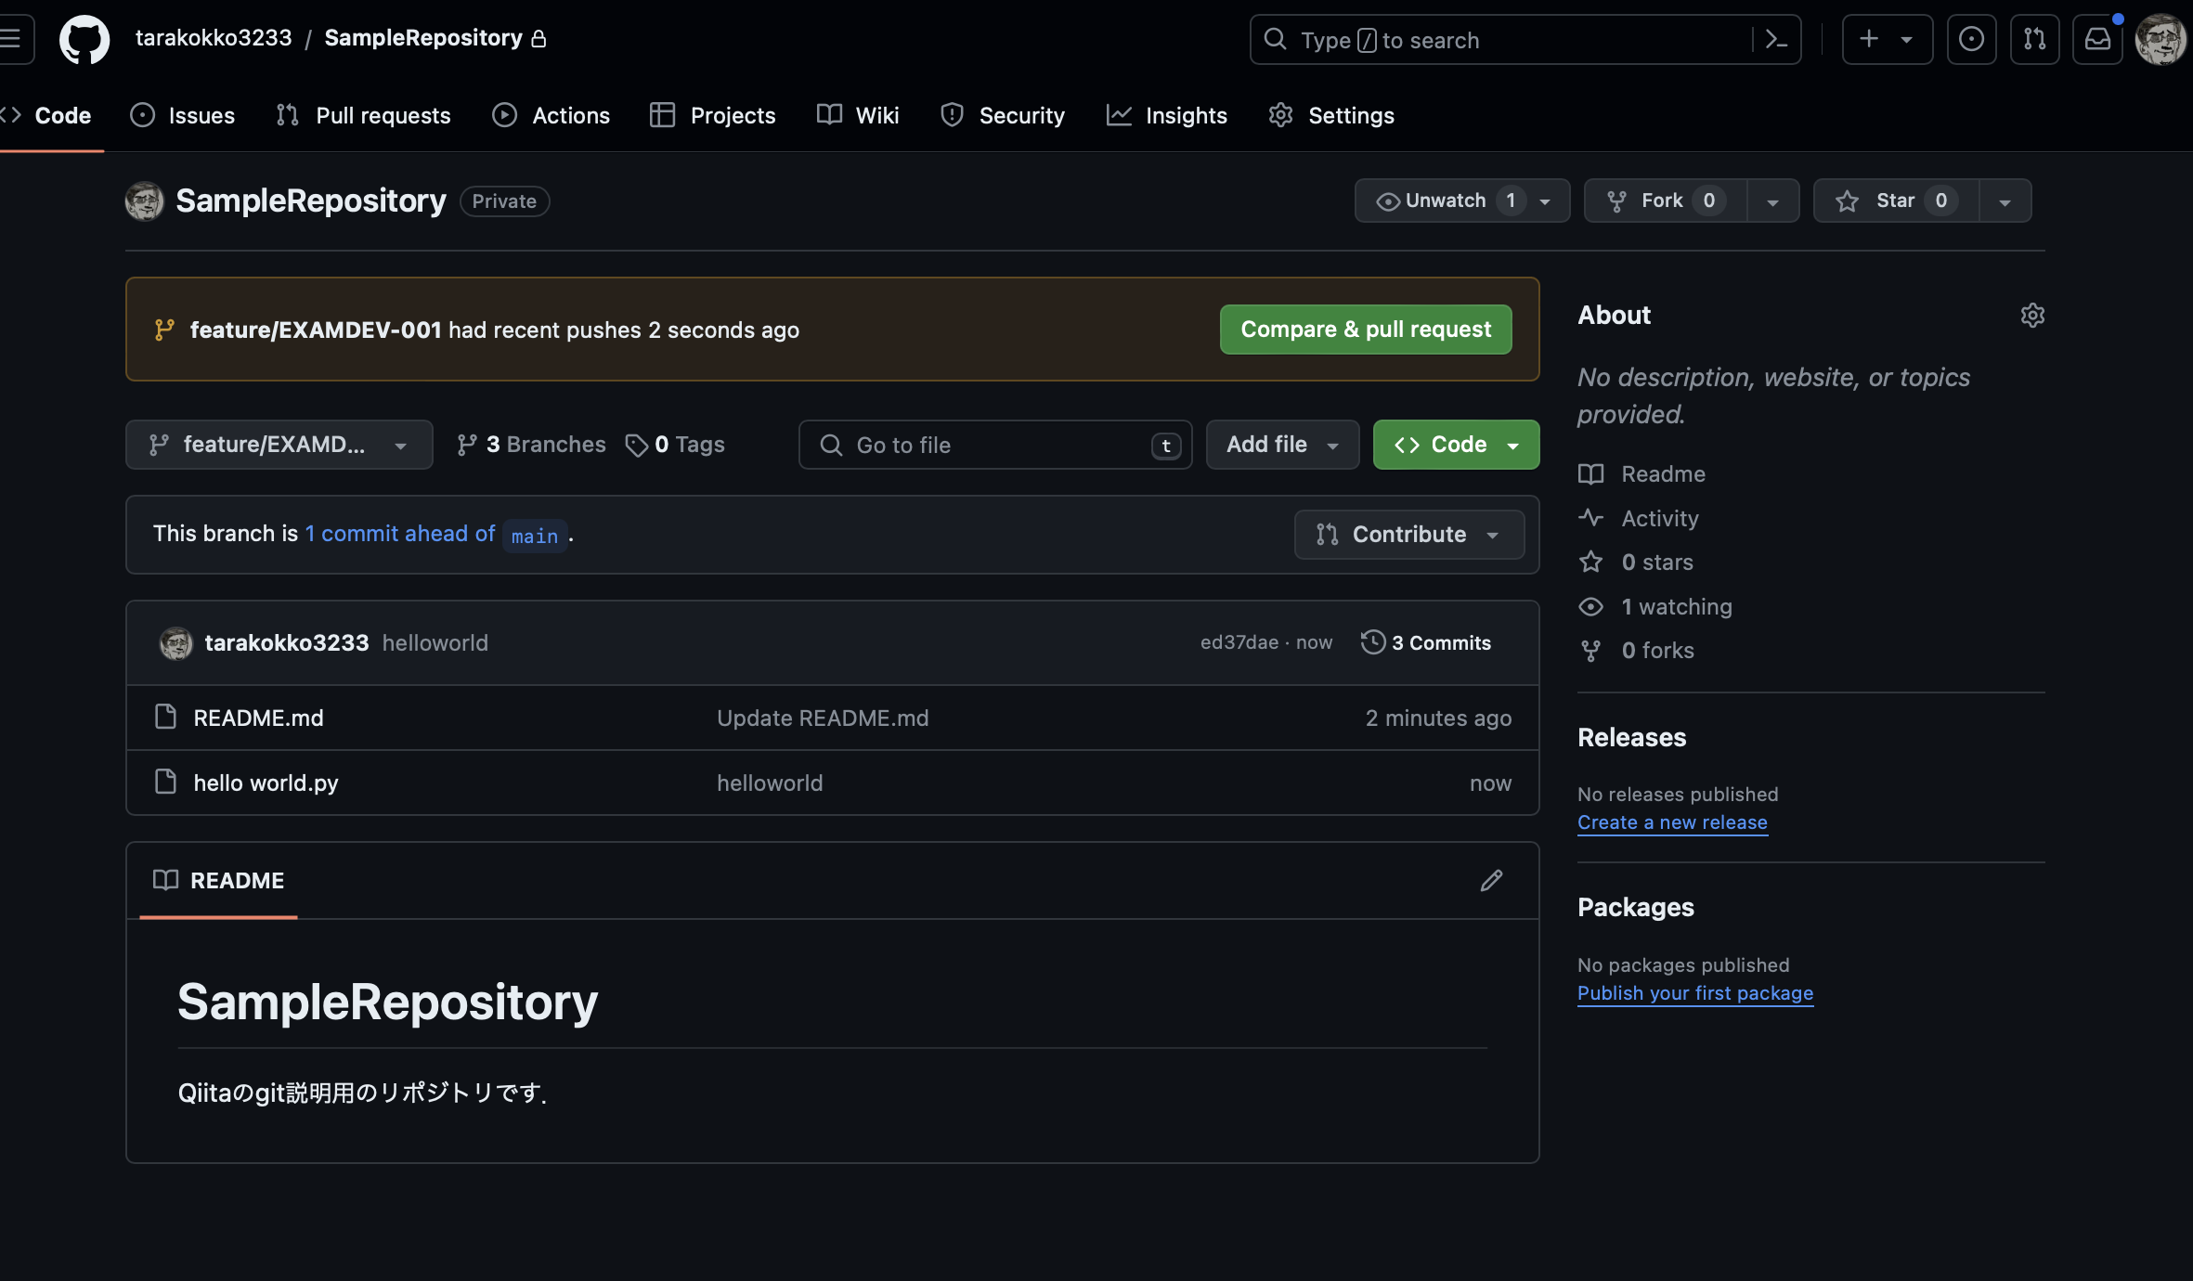Open the pull requests icon in top navigation
This screenshot has width=2193, height=1281.
click(x=2034, y=39)
